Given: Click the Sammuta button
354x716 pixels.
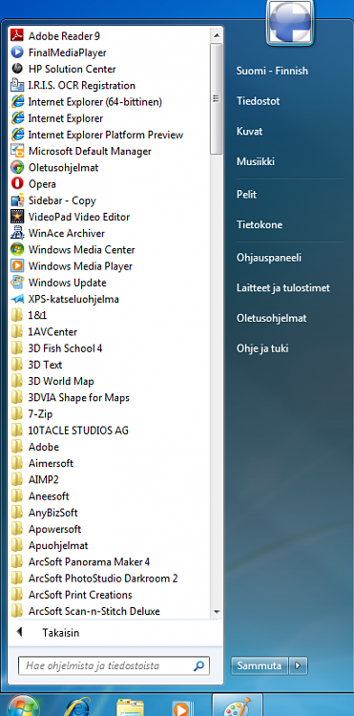Looking at the screenshot, I should (260, 665).
